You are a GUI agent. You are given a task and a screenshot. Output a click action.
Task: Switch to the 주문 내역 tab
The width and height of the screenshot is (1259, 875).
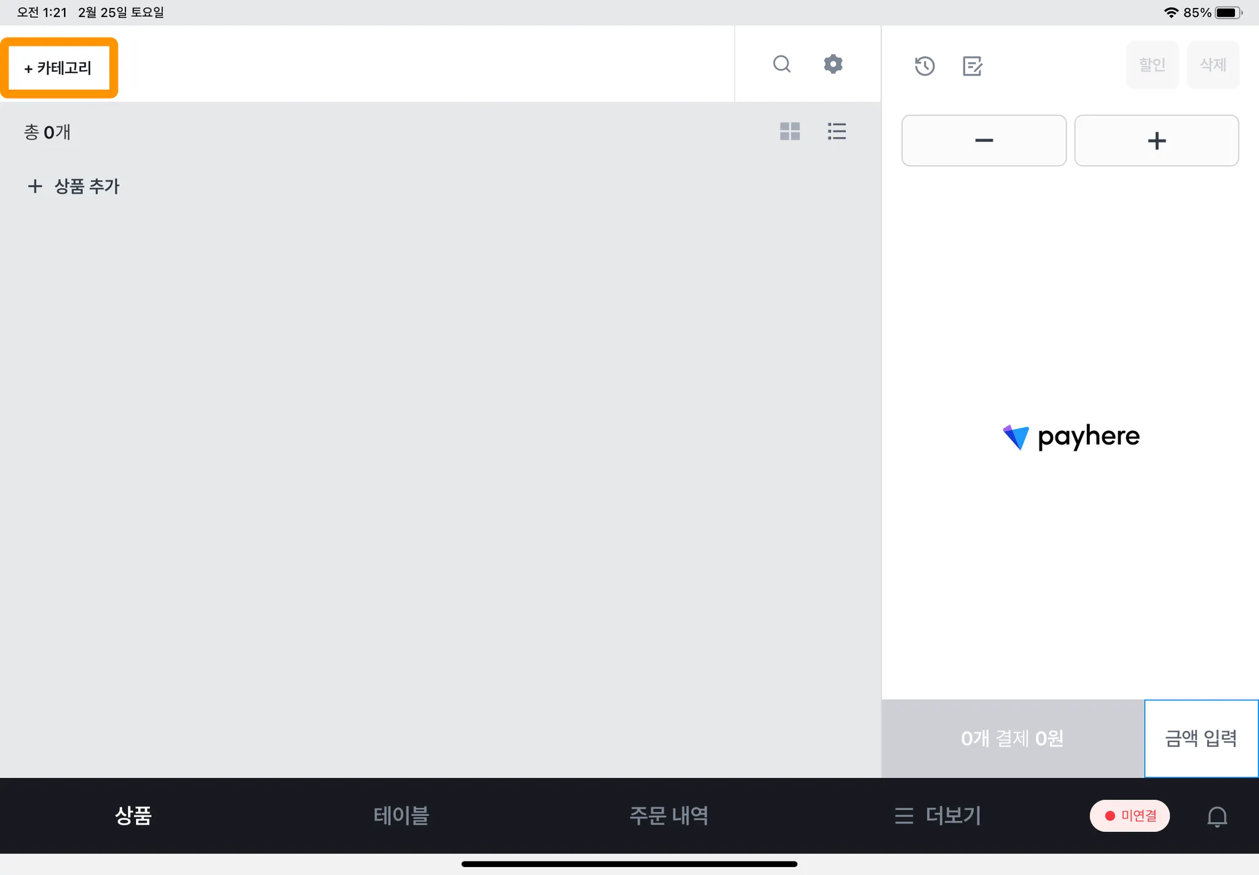click(x=668, y=815)
